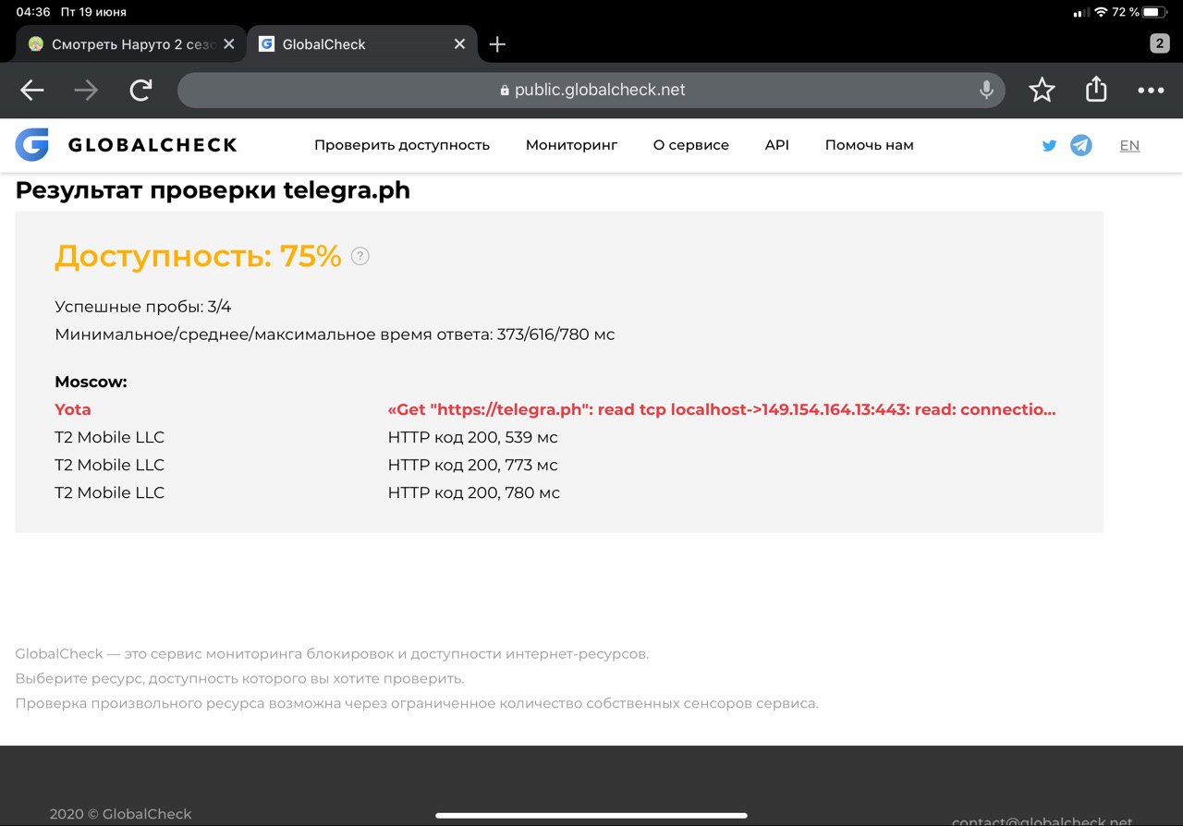Select the GlobalCheck tab
The height and width of the screenshot is (826, 1183).
point(361,43)
